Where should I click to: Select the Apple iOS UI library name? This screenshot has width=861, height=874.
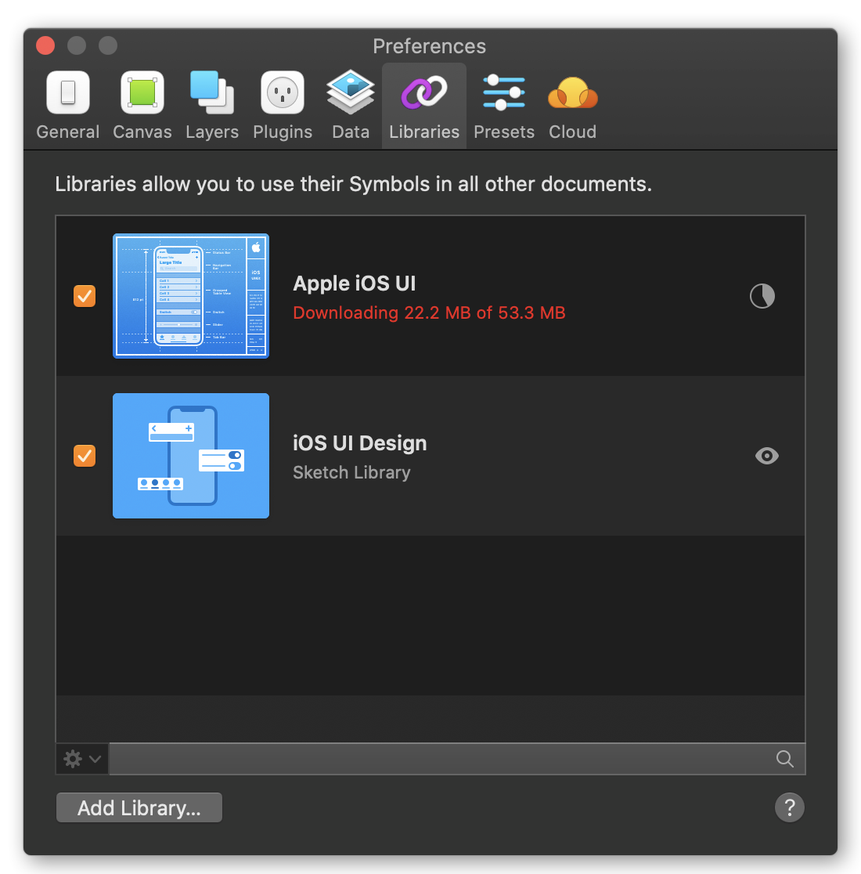355,284
